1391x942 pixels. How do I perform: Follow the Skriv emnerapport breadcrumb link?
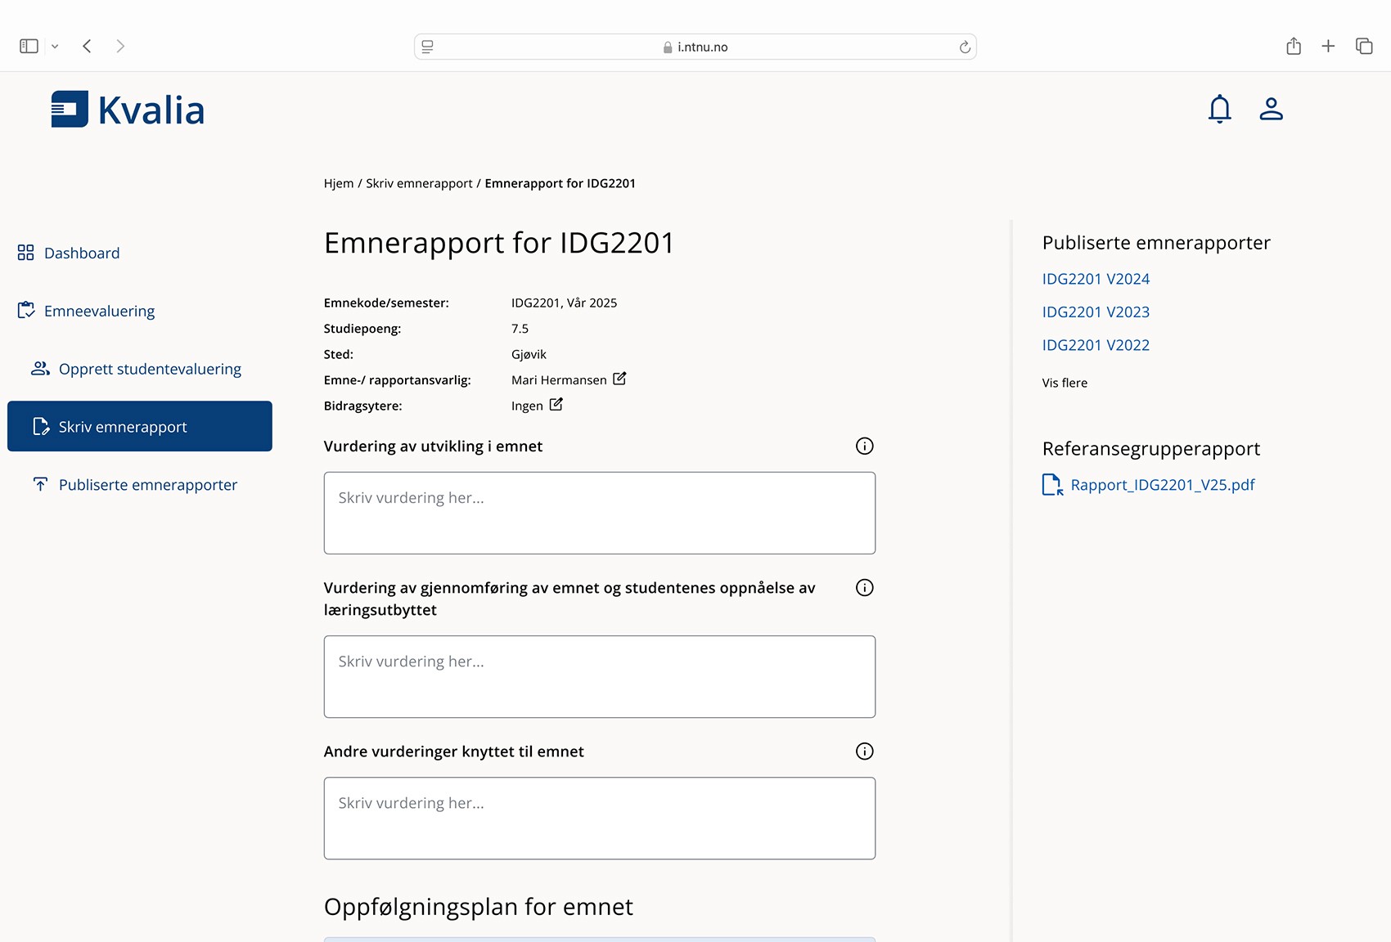(419, 183)
